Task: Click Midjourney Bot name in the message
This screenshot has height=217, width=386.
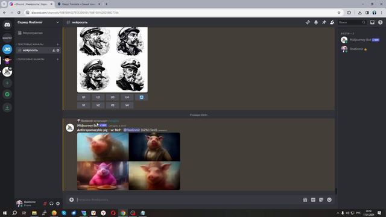Action: click(88, 125)
